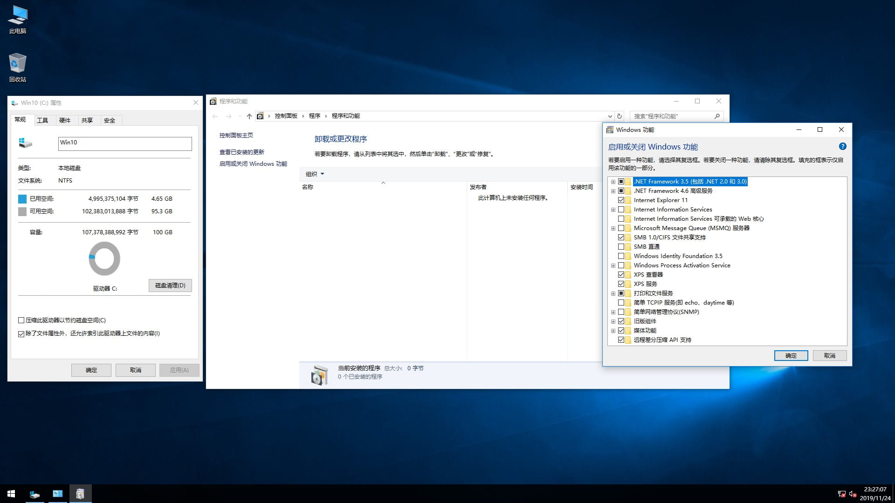Switch to the 硬件 tab
The width and height of the screenshot is (895, 503).
coord(66,120)
